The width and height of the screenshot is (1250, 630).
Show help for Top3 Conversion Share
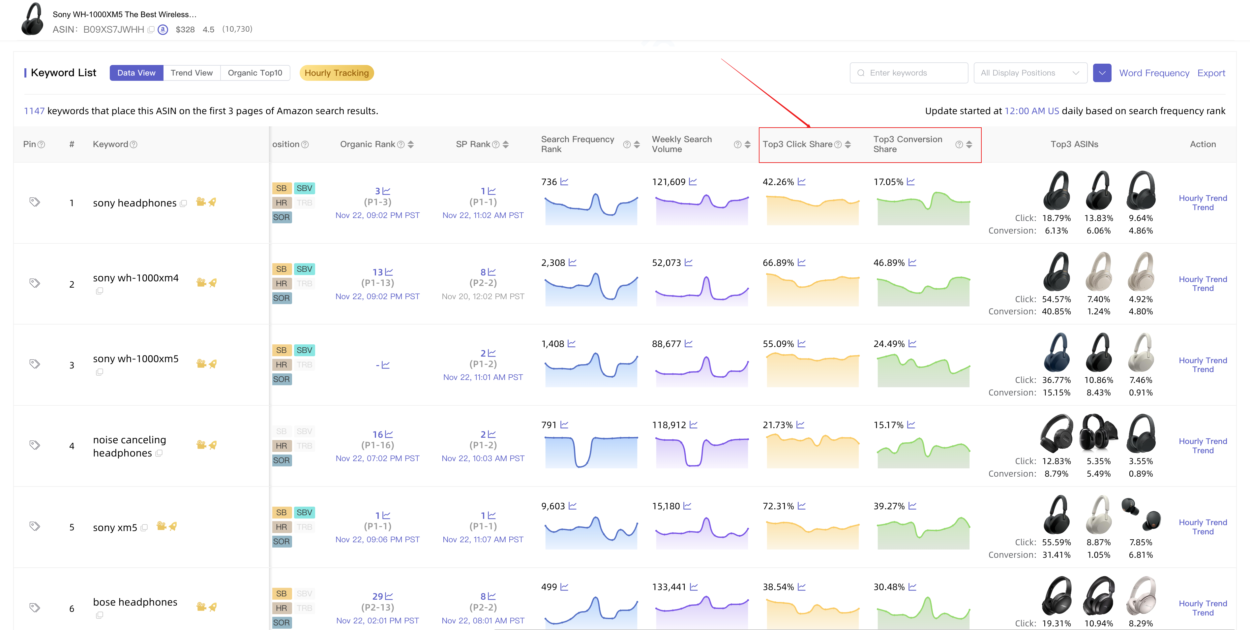tap(959, 145)
